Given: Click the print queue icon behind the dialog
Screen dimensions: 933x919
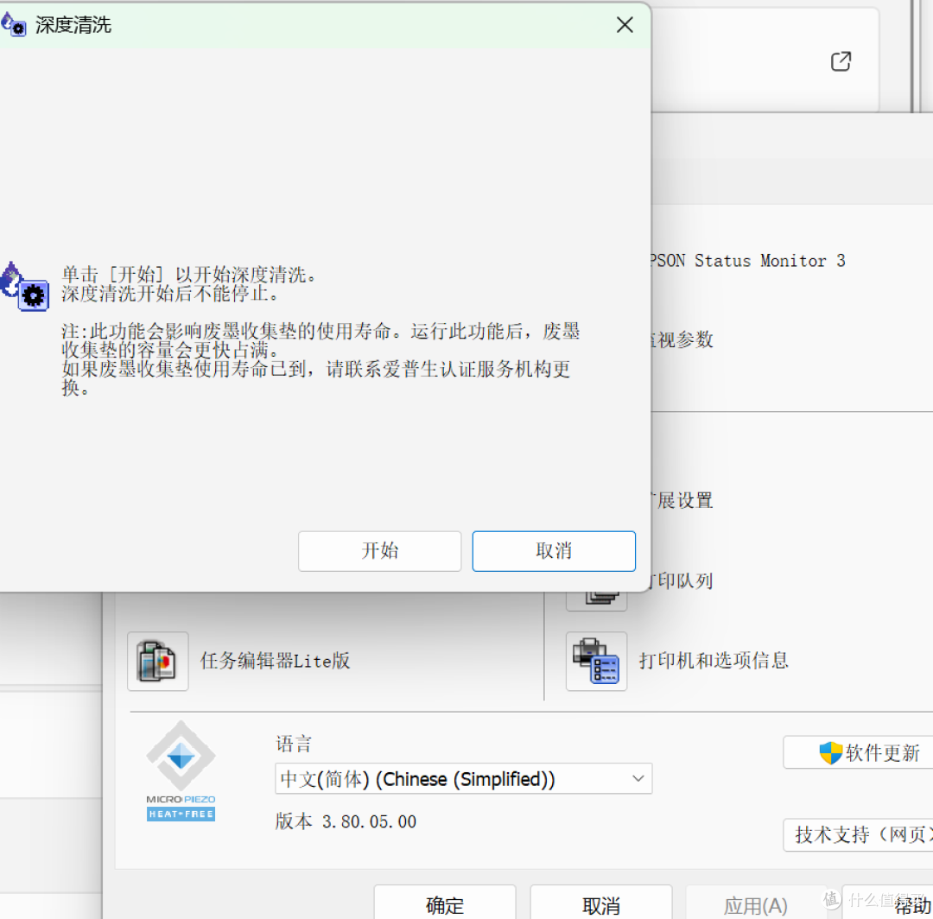Looking at the screenshot, I should pos(596,599).
